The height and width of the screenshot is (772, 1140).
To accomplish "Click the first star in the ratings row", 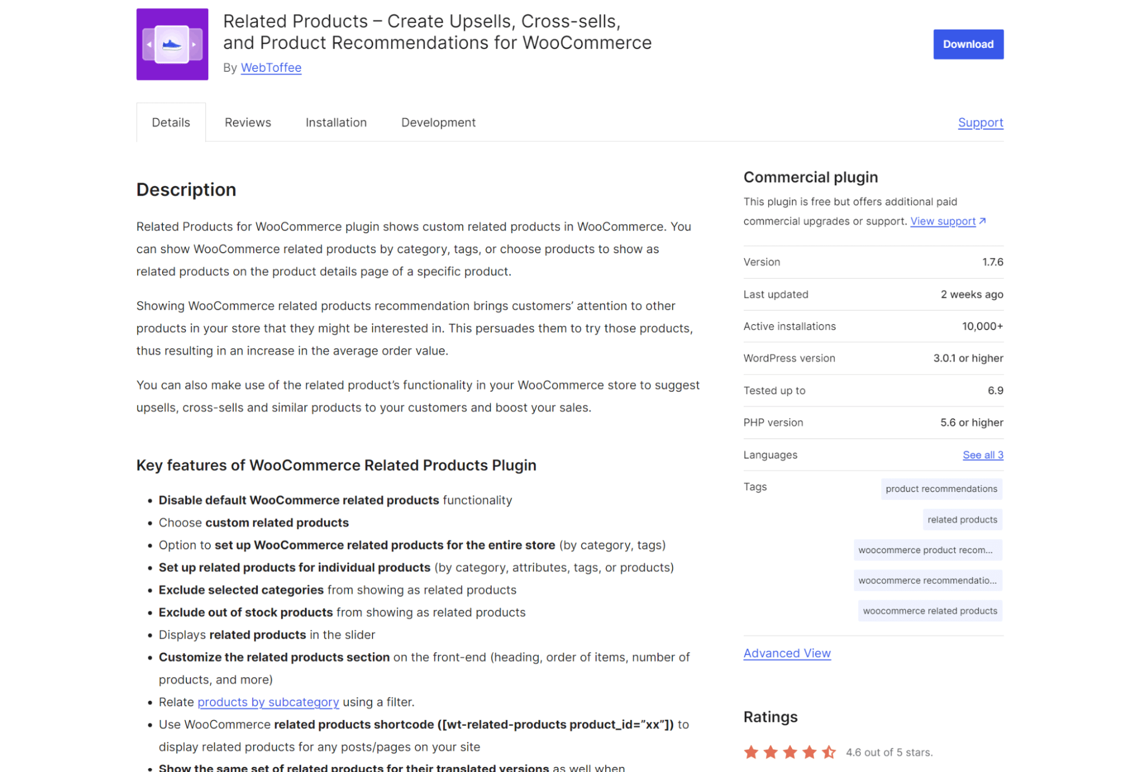I will tap(751, 751).
